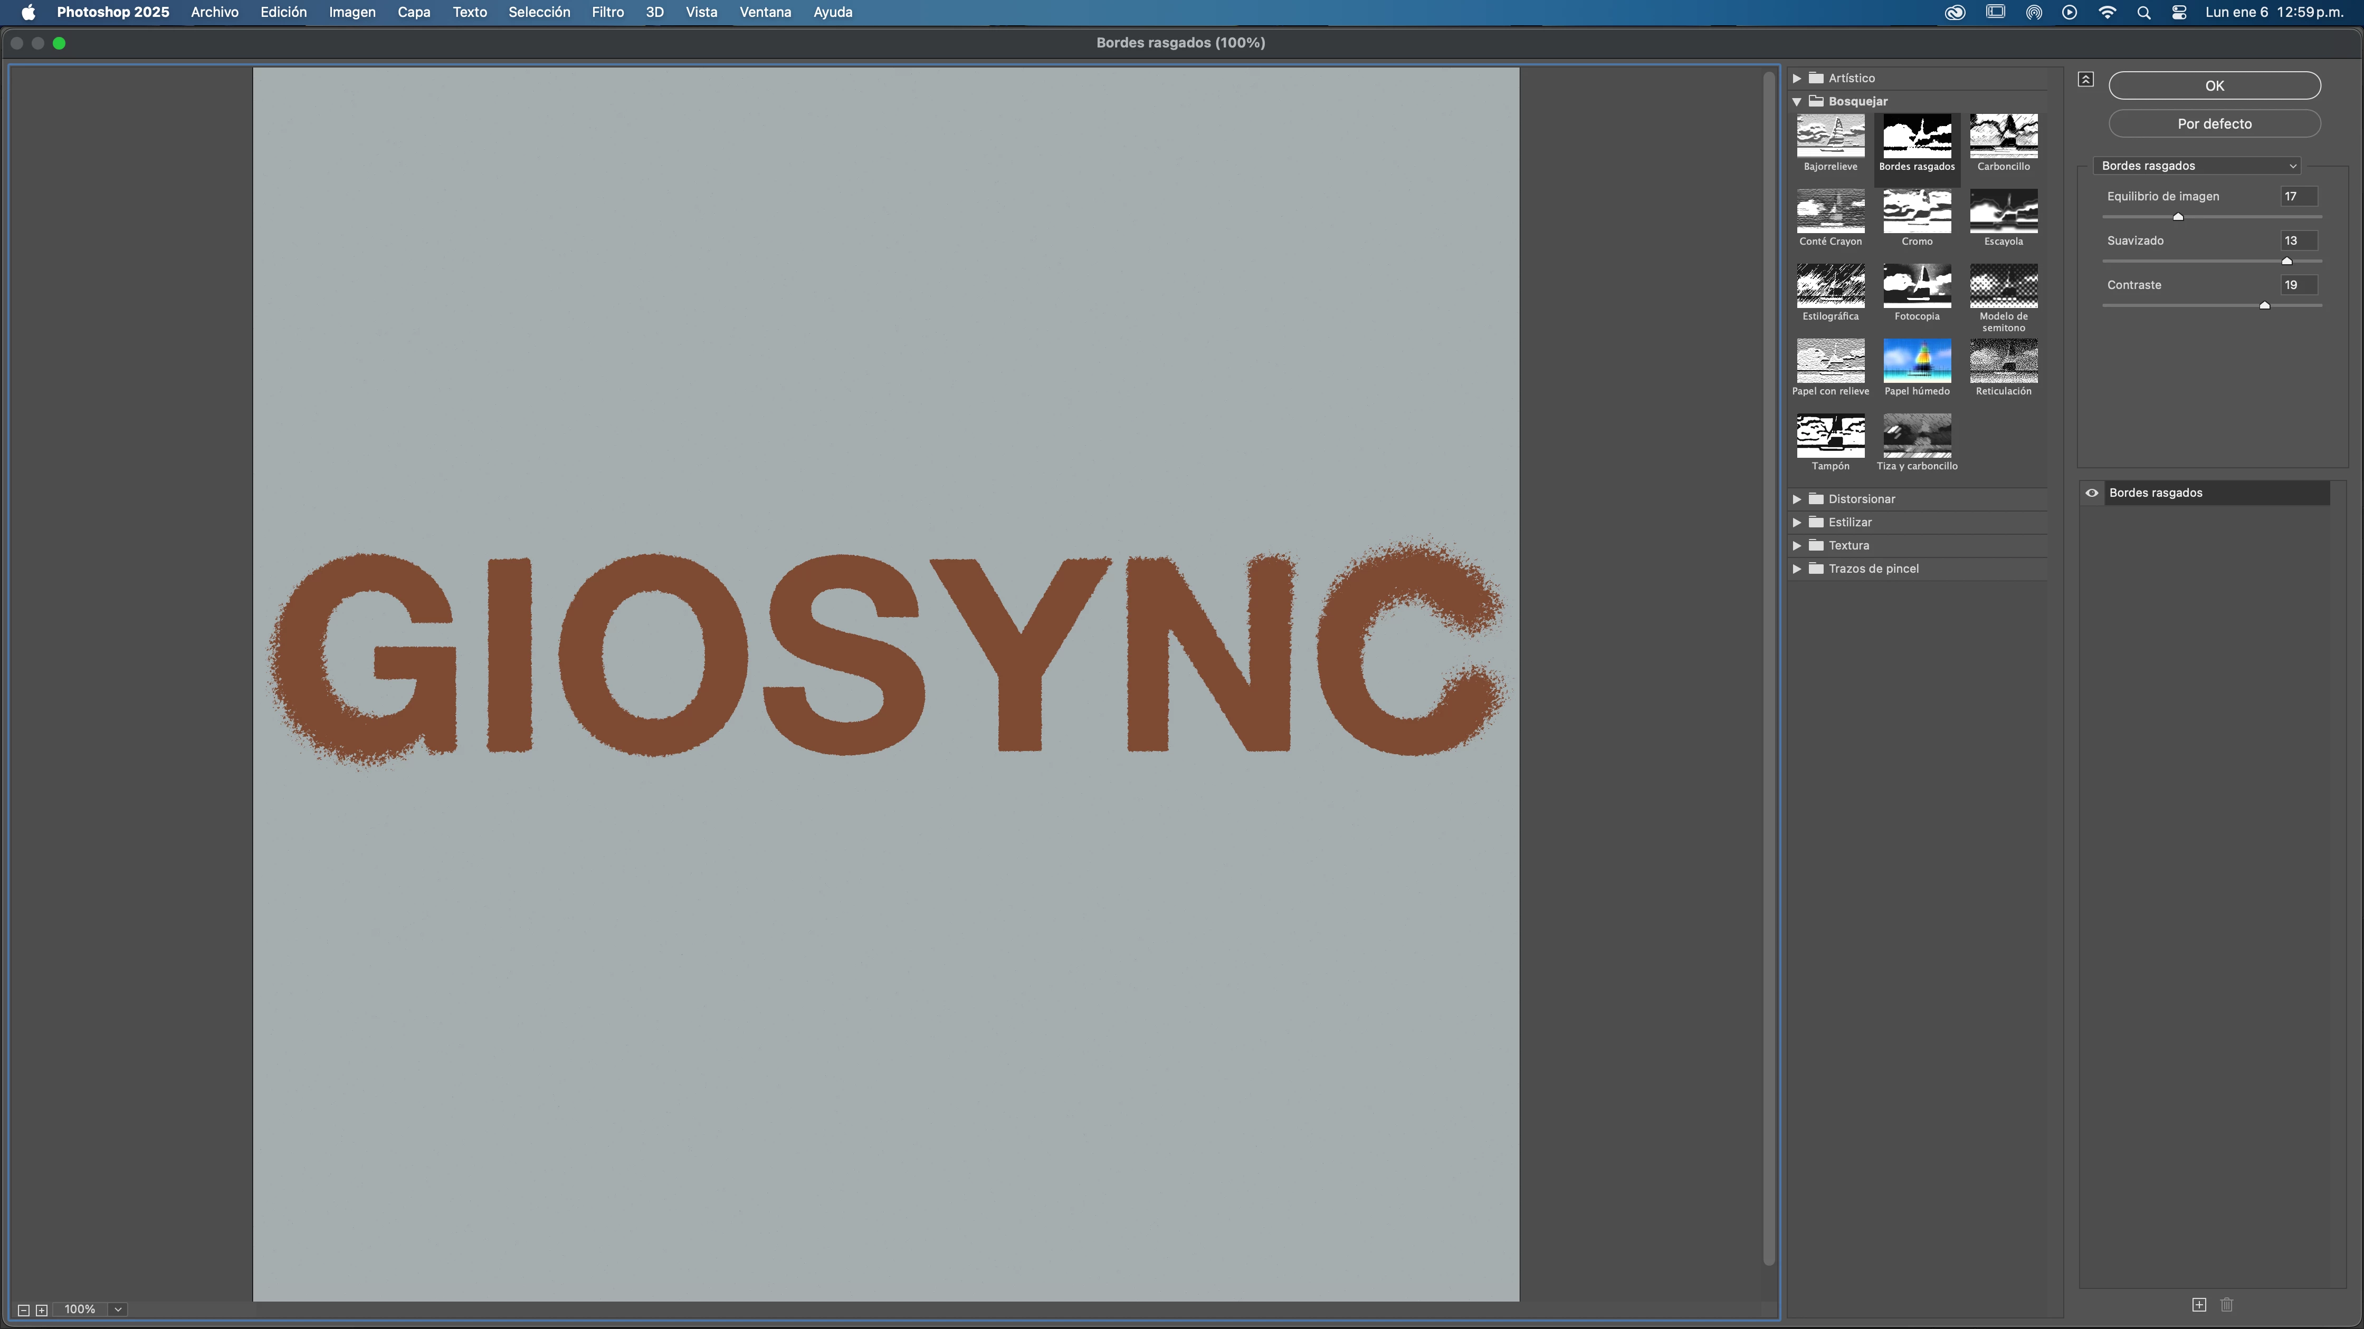Expand the Artístico filter folder
Image resolution: width=2364 pixels, height=1329 pixels.
1797,78
